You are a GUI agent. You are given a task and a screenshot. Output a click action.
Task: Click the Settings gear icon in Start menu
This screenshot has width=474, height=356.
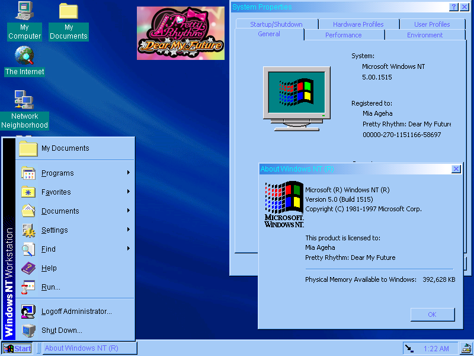28,230
